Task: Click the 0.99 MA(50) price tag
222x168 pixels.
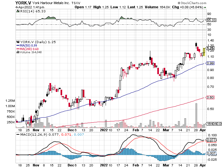Action: point(210,63)
